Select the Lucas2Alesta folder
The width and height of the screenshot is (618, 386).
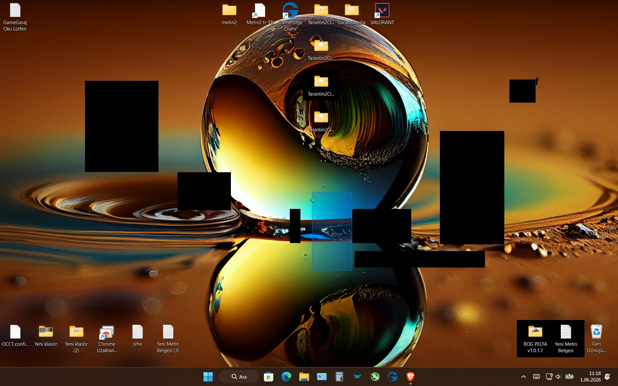pyautogui.click(x=352, y=14)
